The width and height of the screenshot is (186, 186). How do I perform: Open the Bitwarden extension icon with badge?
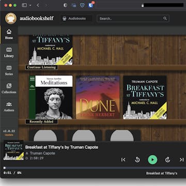(91, 5)
